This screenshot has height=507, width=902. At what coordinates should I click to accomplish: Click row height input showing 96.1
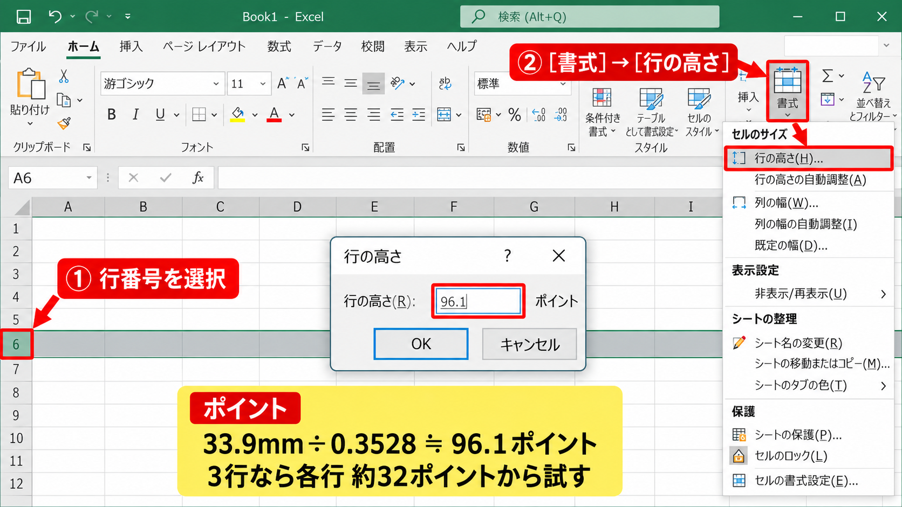tap(478, 301)
